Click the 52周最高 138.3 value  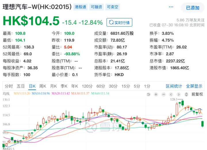coord(29,47)
